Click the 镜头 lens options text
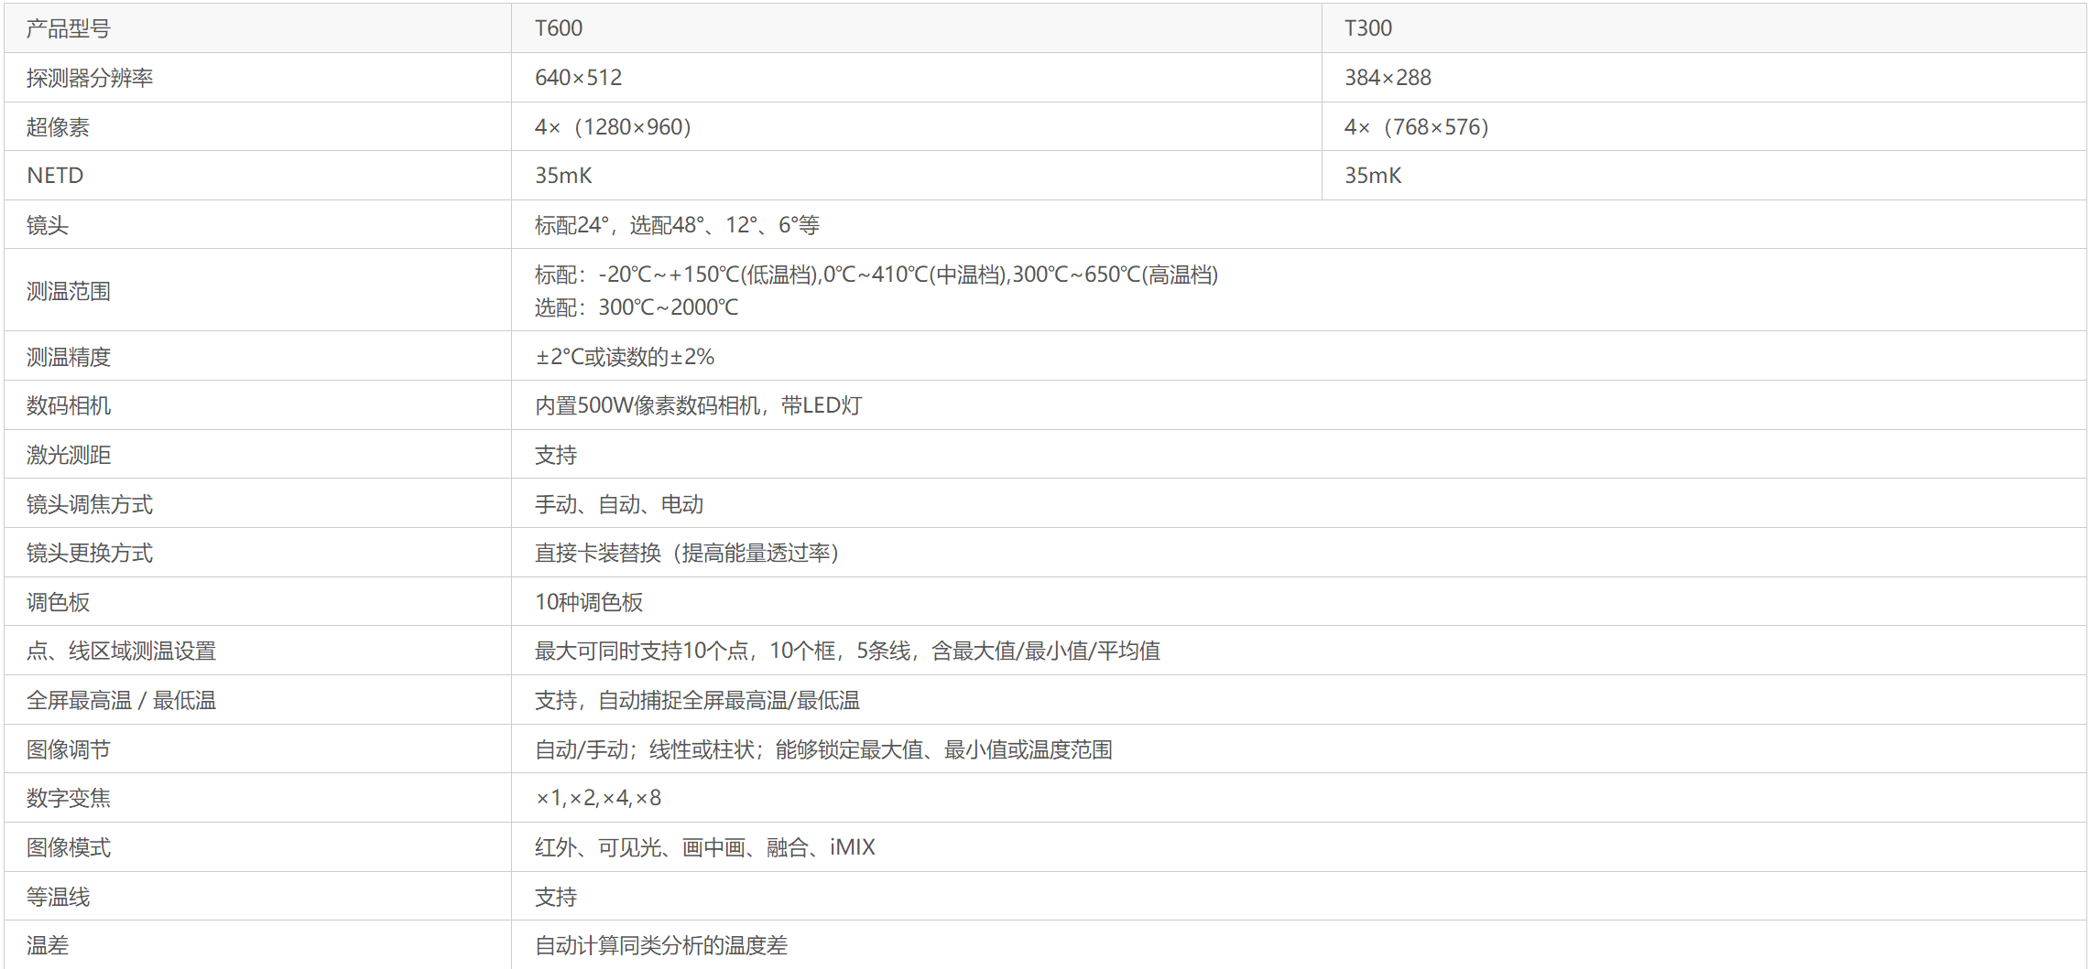2090x969 pixels. pyautogui.click(x=677, y=225)
